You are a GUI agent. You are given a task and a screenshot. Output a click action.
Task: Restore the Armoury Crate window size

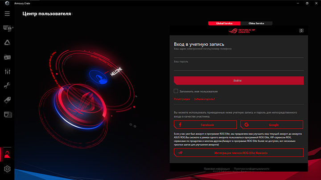coord(307,3)
